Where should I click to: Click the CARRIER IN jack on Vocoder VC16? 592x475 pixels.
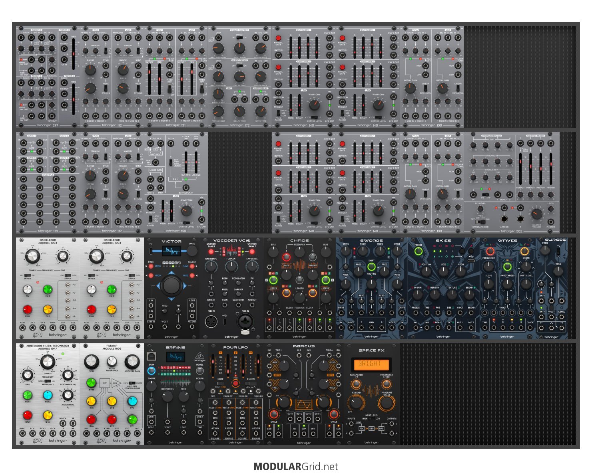(238, 305)
